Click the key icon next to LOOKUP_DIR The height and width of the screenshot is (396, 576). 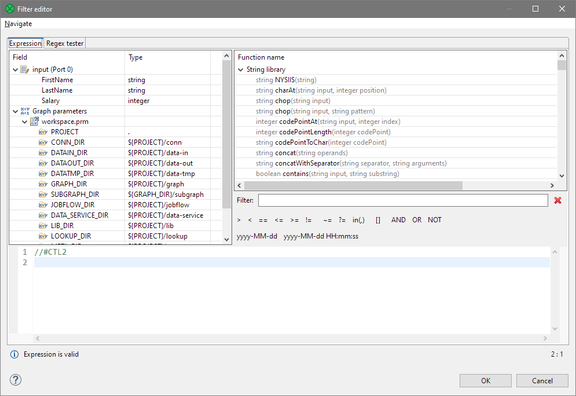tap(43, 236)
